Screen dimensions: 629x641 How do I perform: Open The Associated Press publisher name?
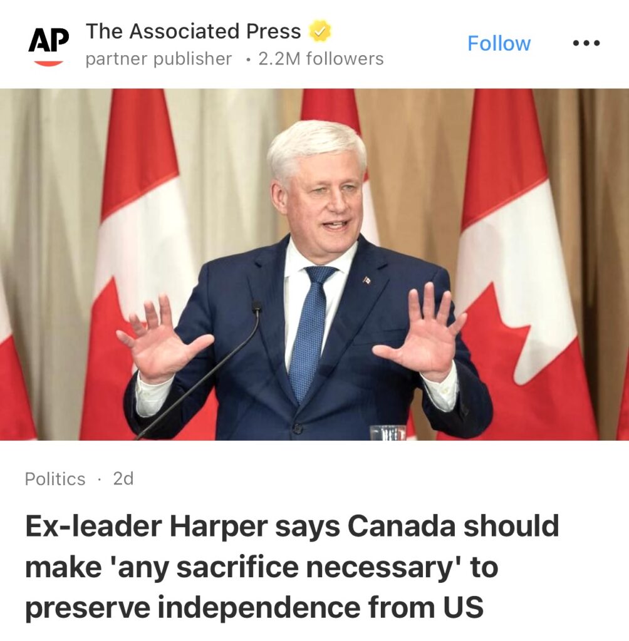(x=193, y=31)
